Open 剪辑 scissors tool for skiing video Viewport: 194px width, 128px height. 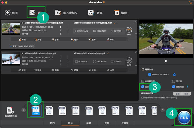coord(22,70)
